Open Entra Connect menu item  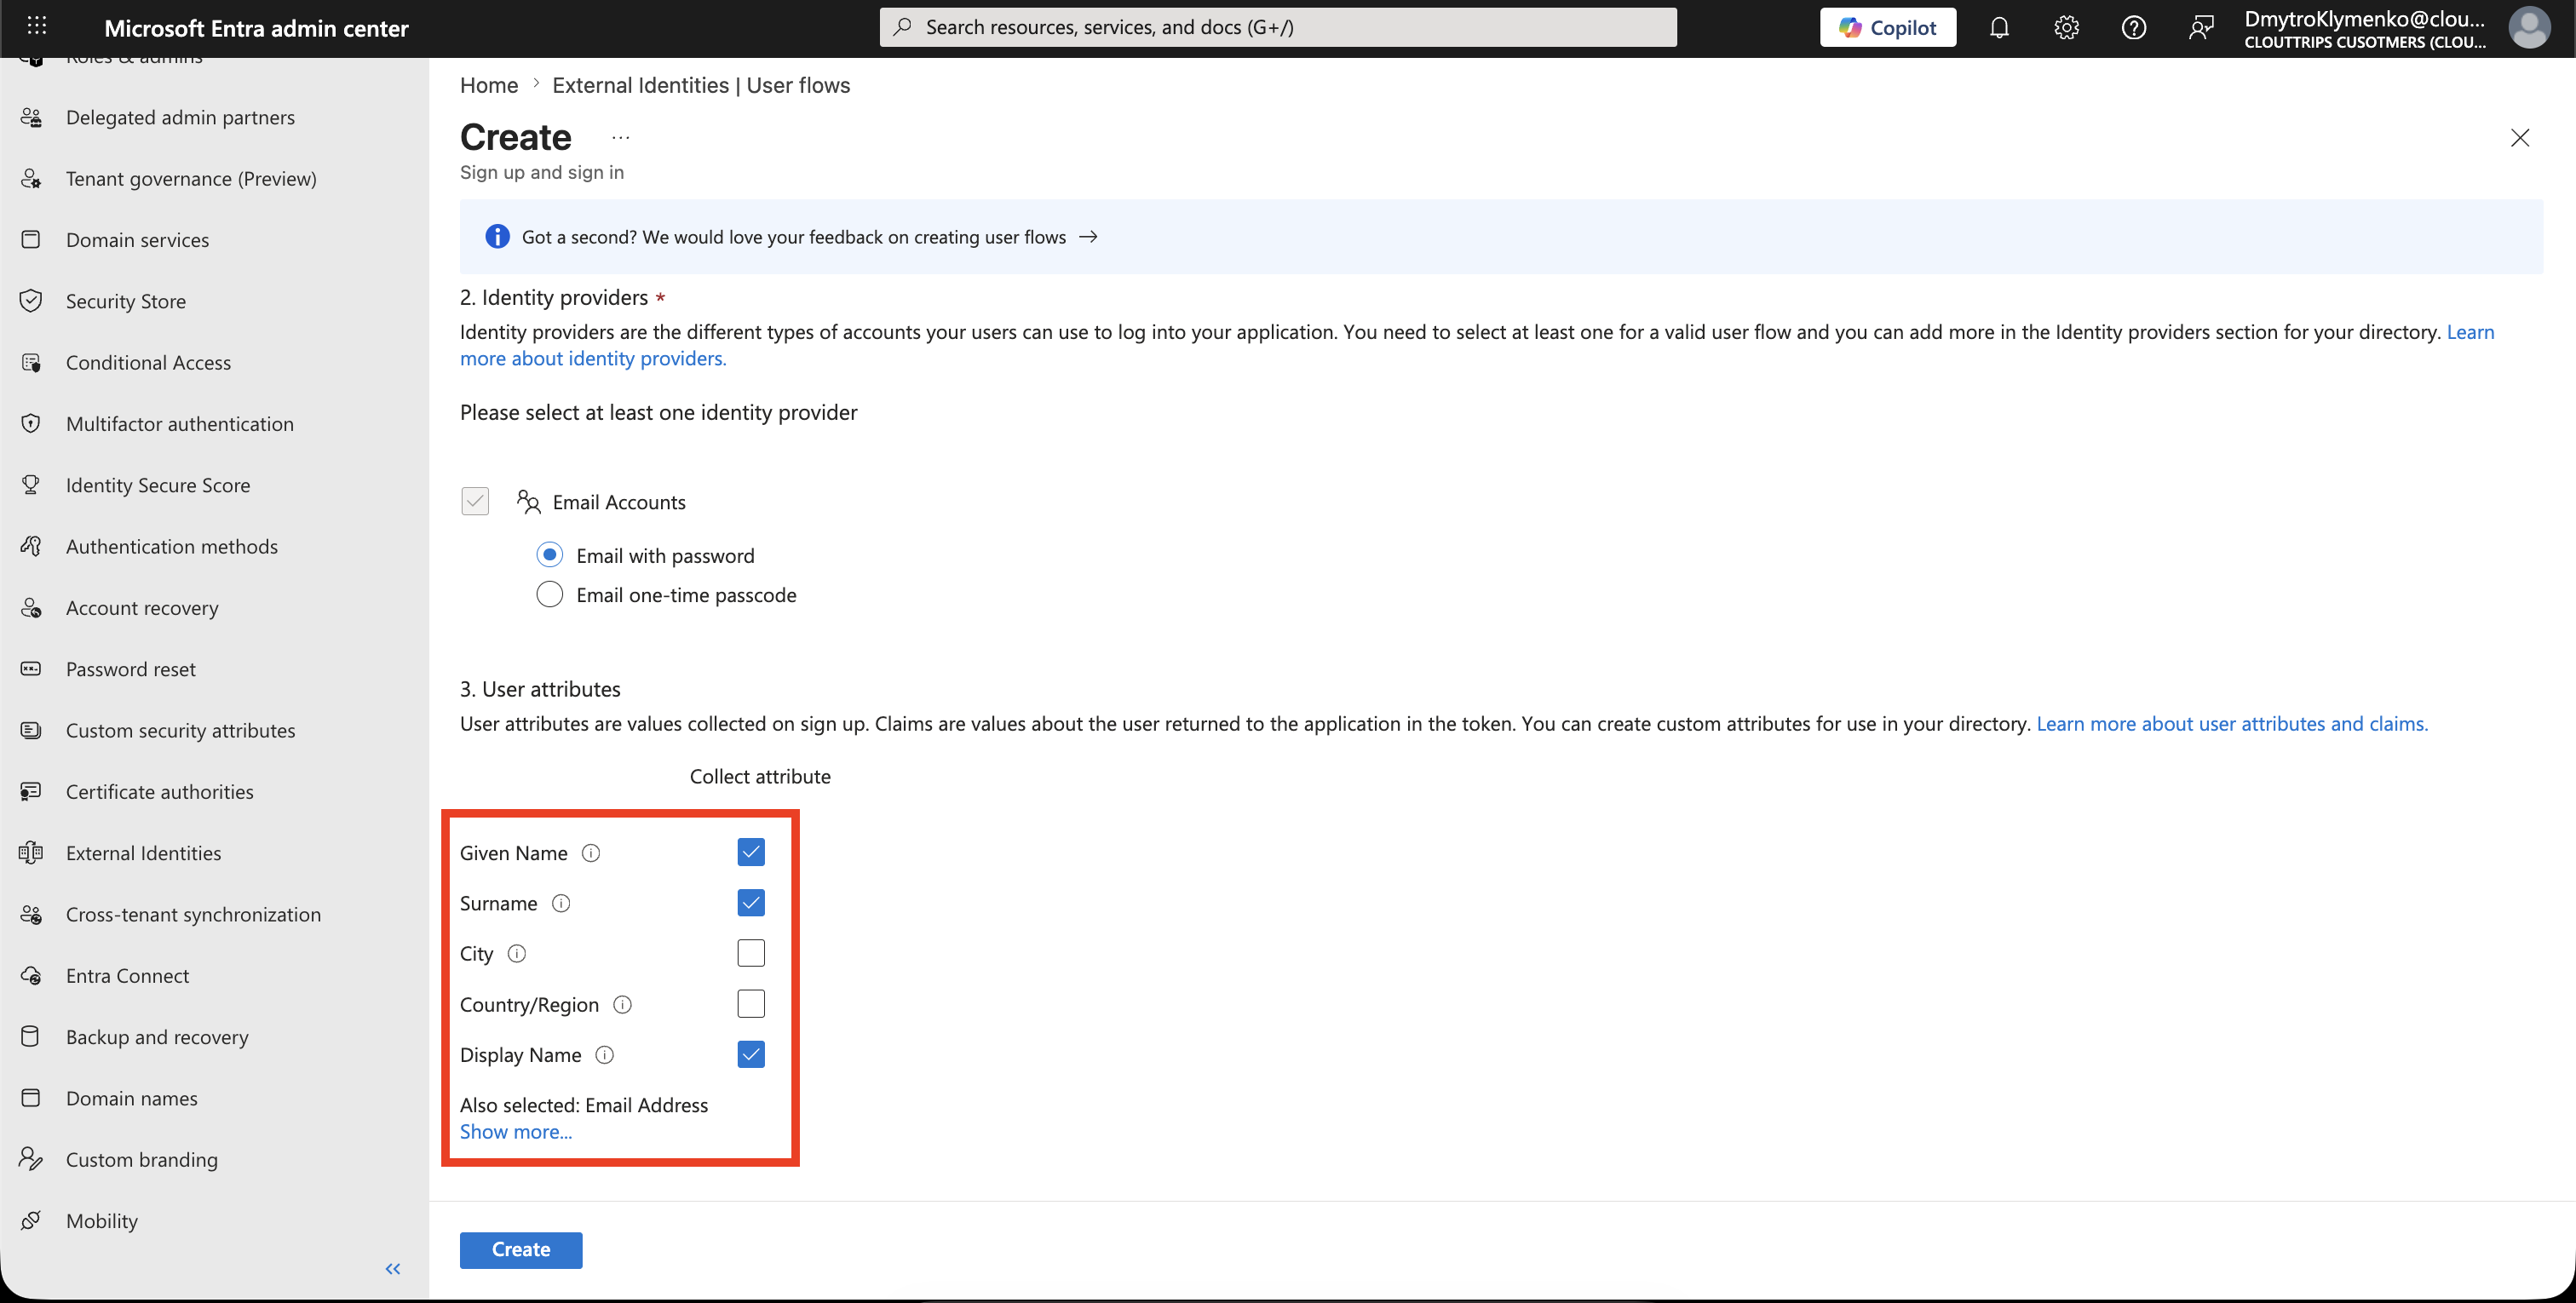click(127, 976)
